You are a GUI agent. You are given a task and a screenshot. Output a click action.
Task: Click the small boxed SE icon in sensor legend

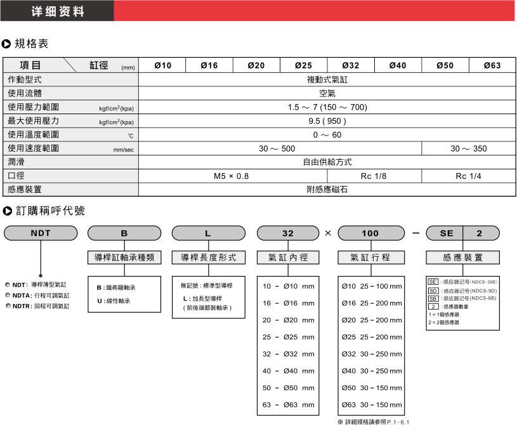pyautogui.click(x=432, y=281)
